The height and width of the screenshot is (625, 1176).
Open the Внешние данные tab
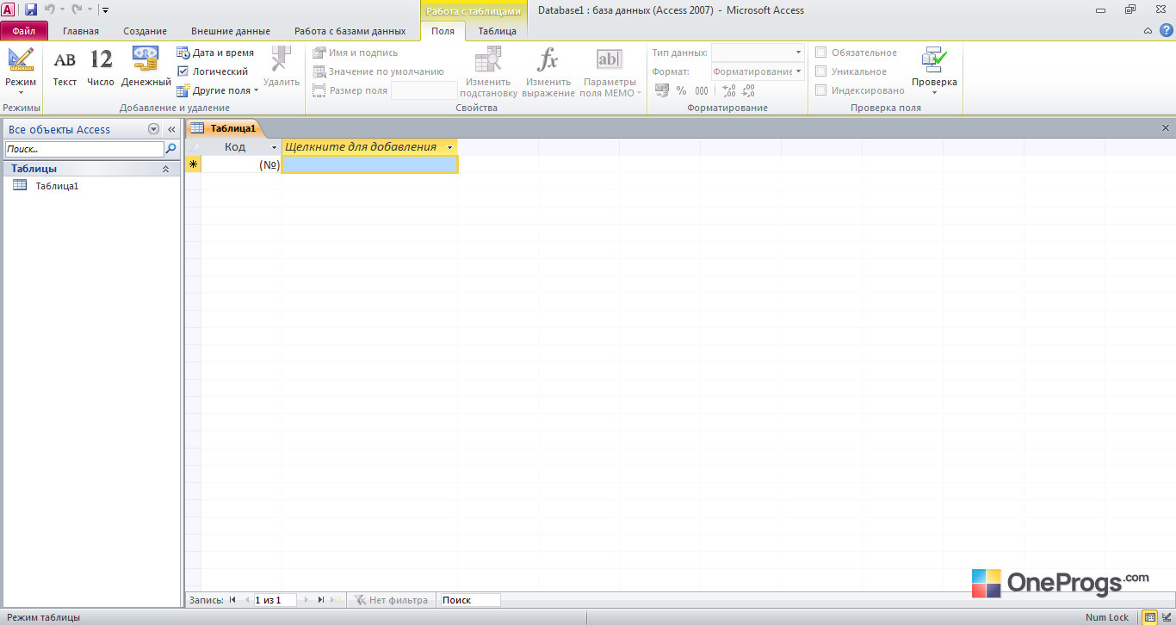coord(230,31)
